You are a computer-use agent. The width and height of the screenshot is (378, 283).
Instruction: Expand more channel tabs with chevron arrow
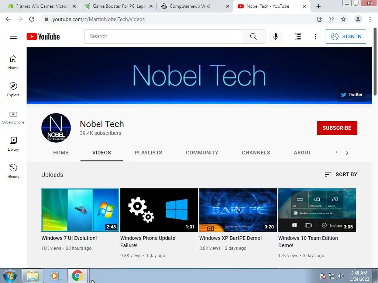(347, 153)
